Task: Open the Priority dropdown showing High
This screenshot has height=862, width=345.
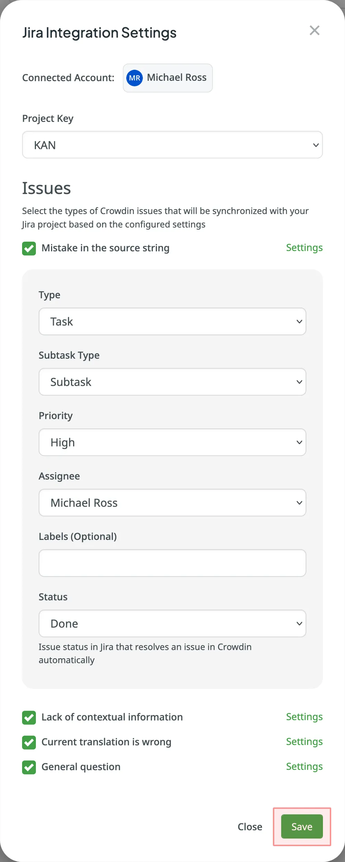Action: pyautogui.click(x=172, y=442)
